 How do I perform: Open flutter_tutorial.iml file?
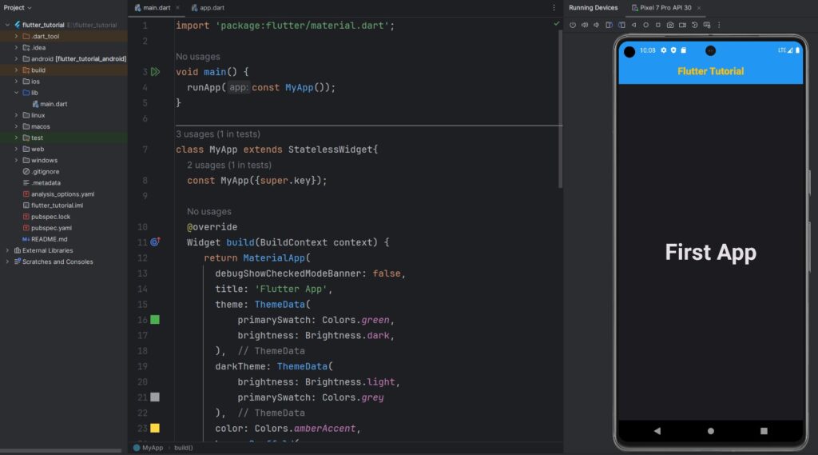tap(53, 206)
